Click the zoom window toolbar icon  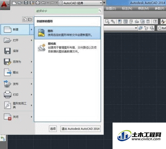coord(107,21)
